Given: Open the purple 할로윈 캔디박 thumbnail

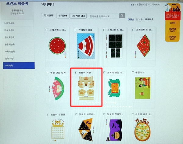Looking at the screenshot, I should 114,130.
